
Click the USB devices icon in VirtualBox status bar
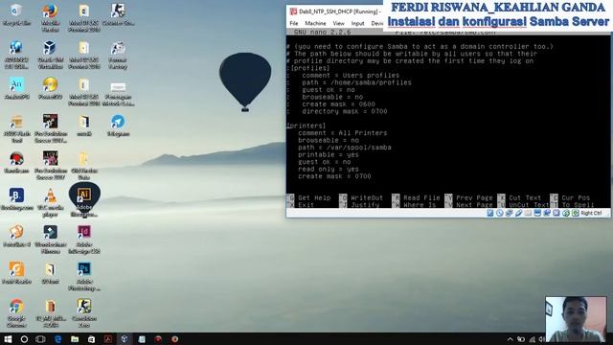[x=518, y=213]
